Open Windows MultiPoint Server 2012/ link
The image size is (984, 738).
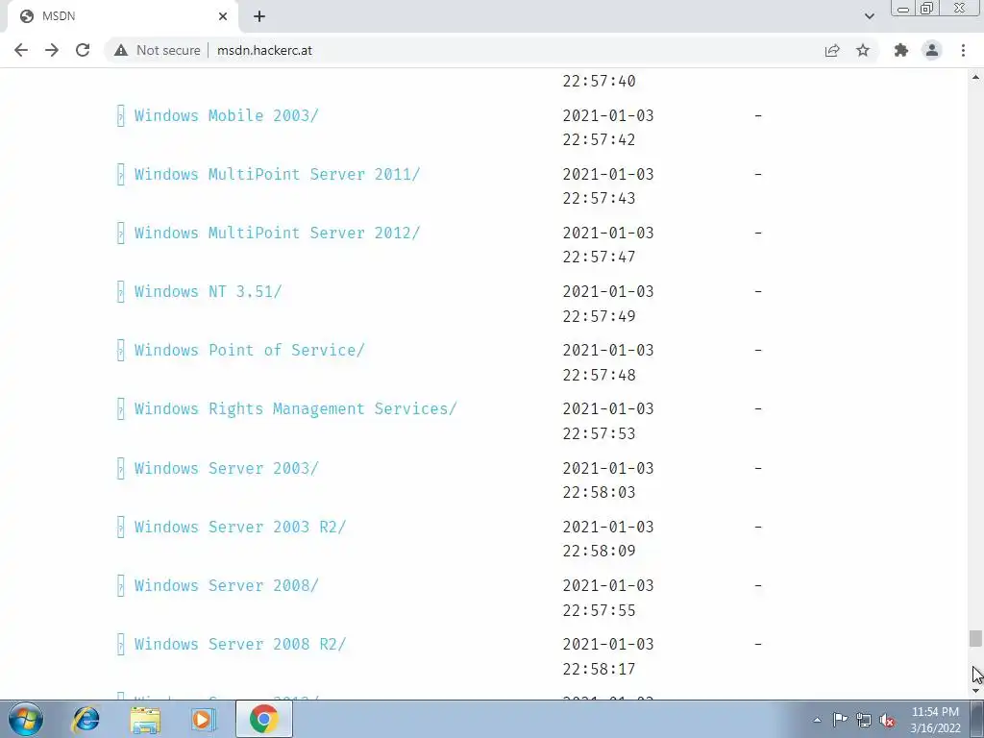click(x=277, y=233)
